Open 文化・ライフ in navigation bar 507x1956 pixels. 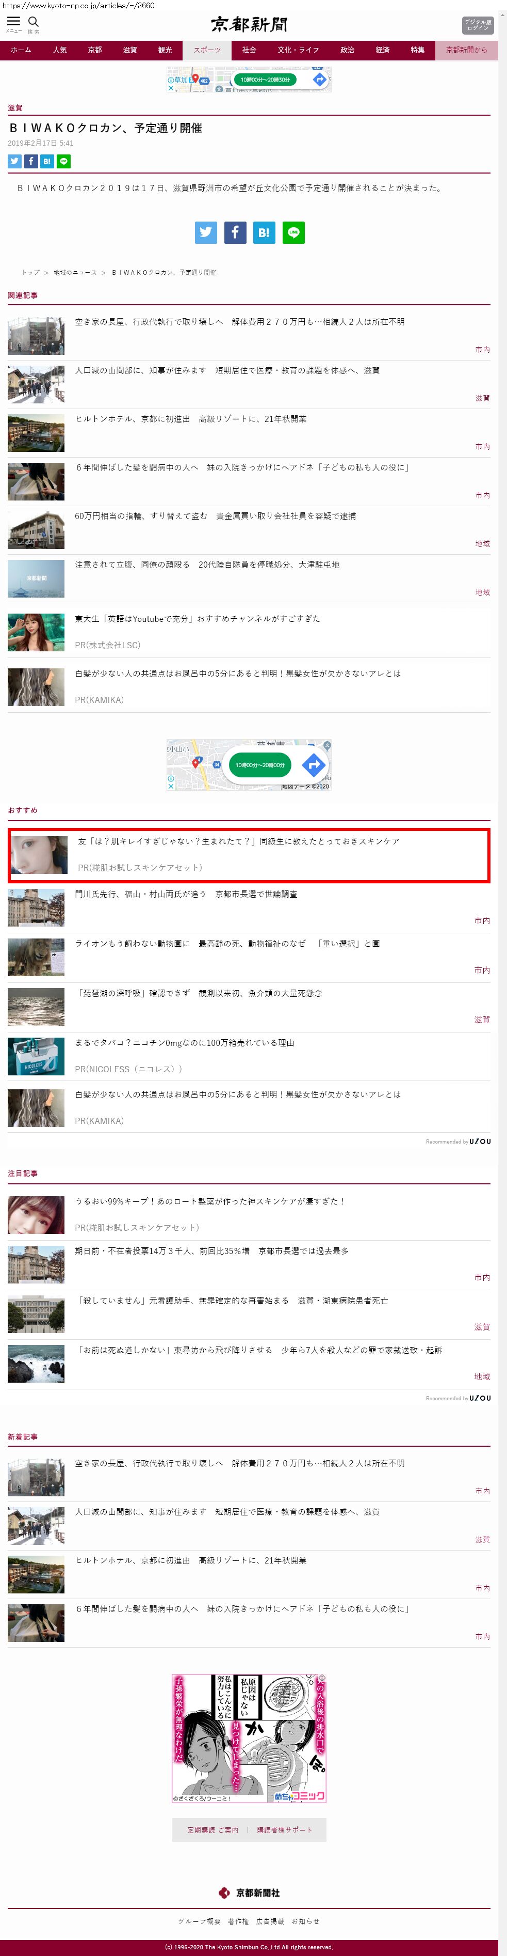(x=298, y=50)
